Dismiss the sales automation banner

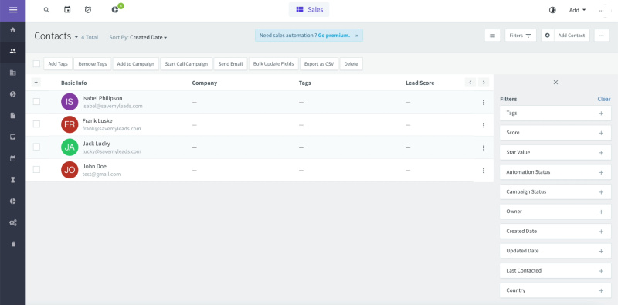pos(357,36)
